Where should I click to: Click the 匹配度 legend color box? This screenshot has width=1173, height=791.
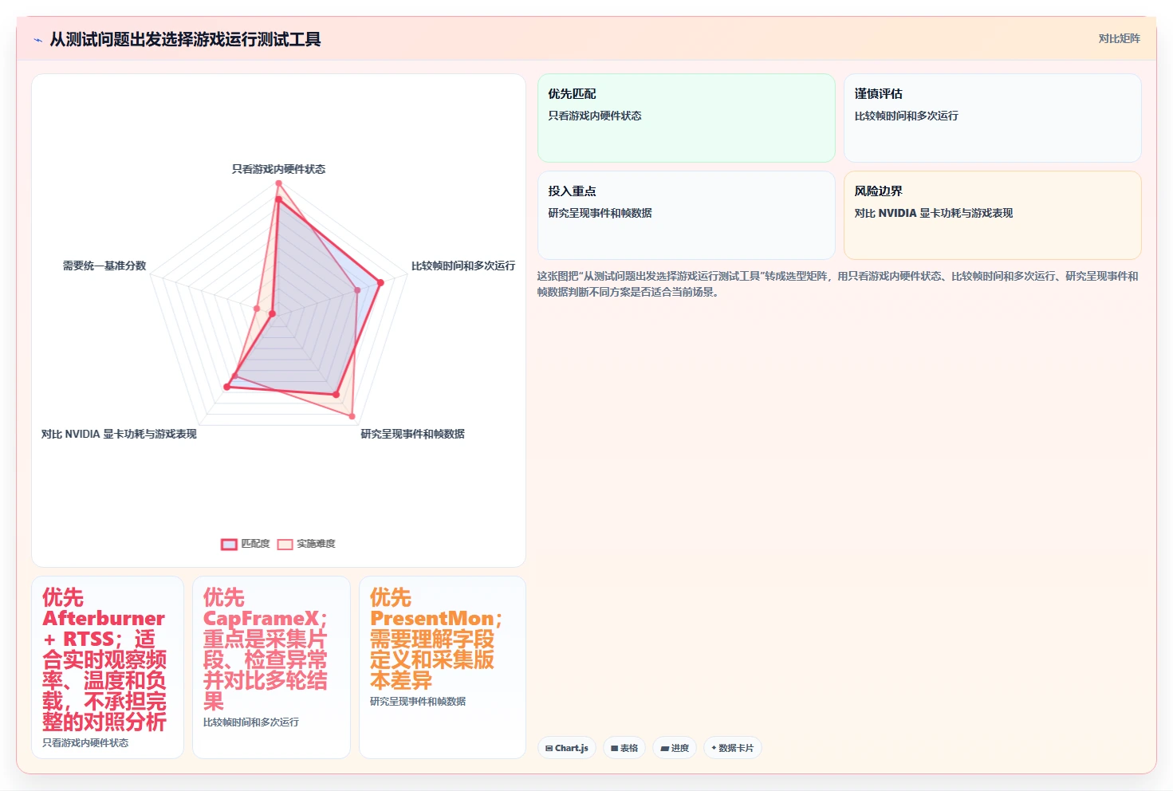point(229,544)
